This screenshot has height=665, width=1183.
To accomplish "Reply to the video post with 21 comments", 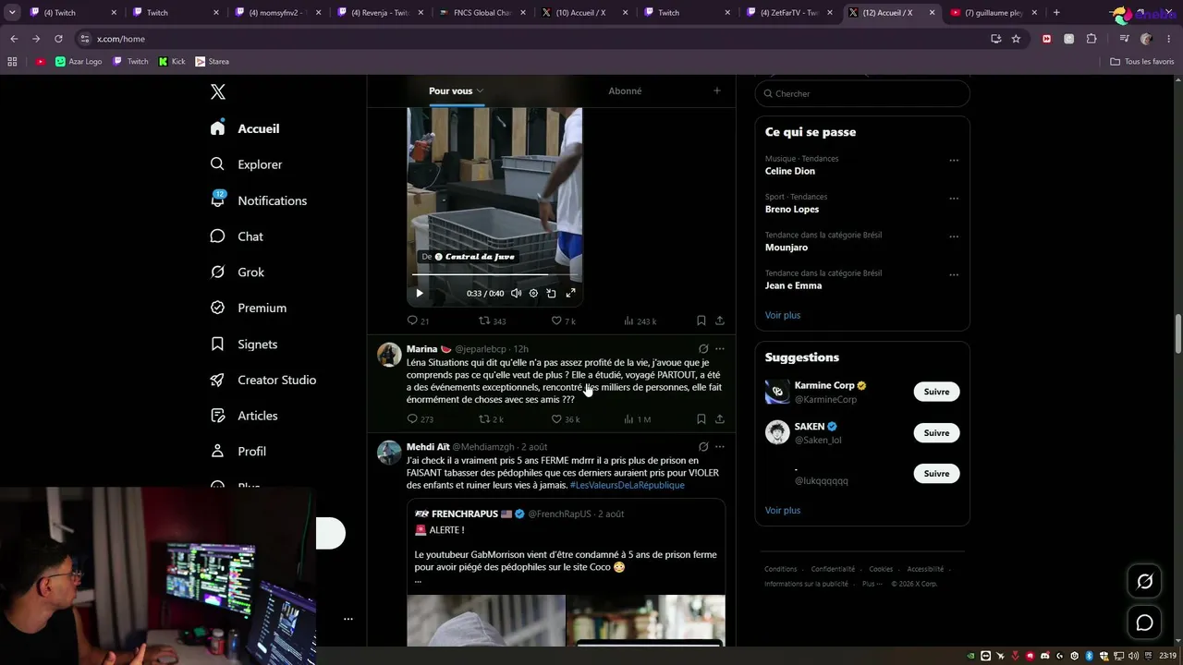I will 418,320.
